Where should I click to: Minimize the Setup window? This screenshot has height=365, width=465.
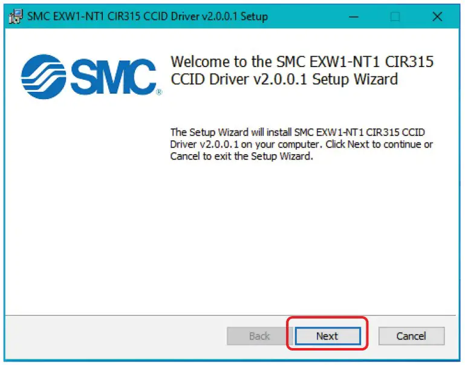point(354,16)
